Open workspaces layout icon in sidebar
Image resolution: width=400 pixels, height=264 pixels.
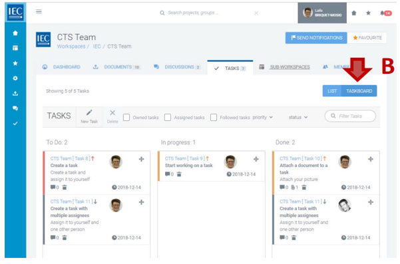15,48
